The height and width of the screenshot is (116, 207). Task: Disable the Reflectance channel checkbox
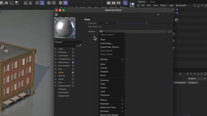pos(73,62)
